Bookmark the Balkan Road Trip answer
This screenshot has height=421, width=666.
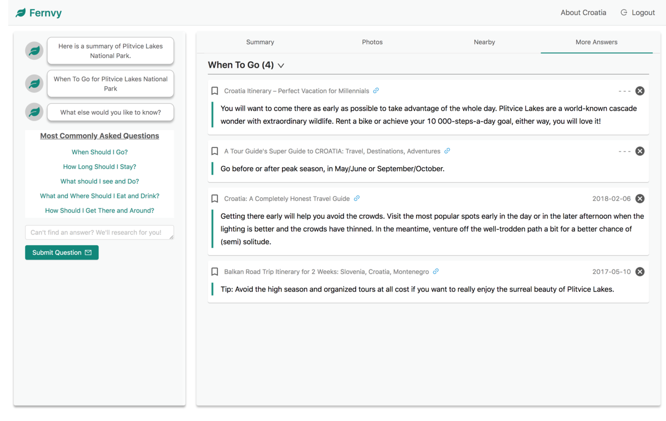(x=214, y=272)
